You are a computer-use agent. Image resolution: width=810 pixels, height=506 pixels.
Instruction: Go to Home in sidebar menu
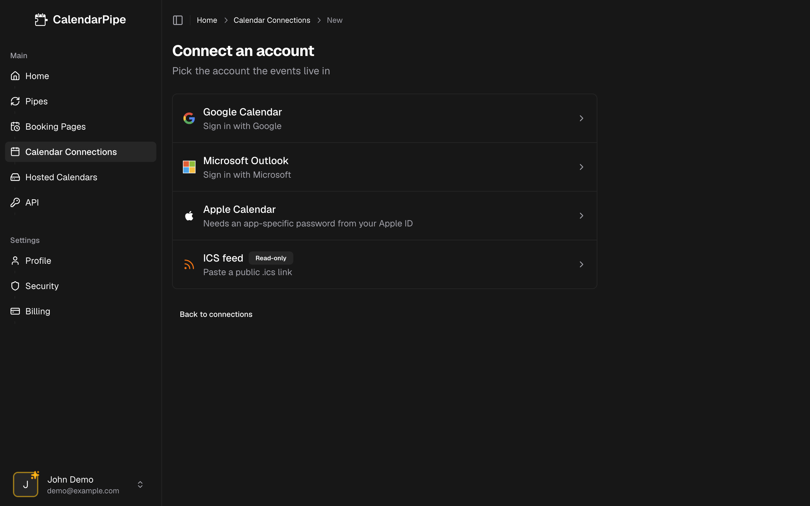pos(81,76)
